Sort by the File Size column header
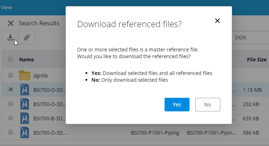The width and height of the screenshot is (269, 146). tap(256, 60)
